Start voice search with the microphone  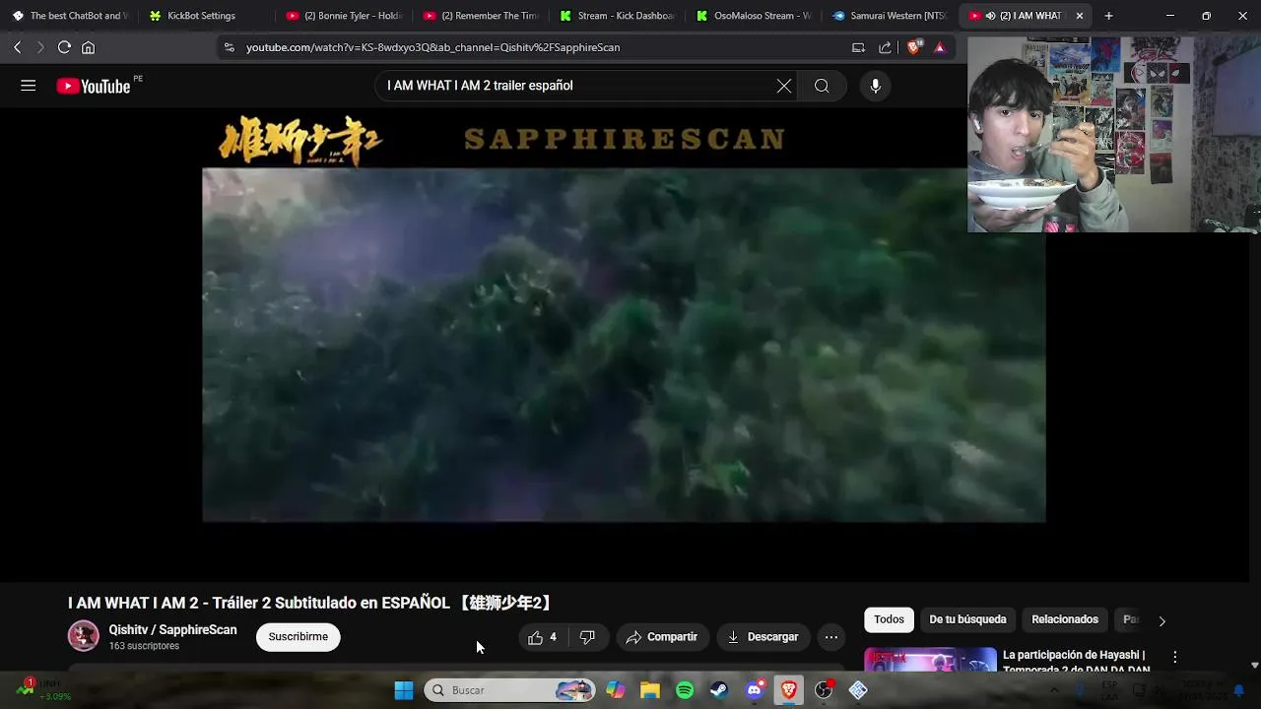click(x=875, y=86)
